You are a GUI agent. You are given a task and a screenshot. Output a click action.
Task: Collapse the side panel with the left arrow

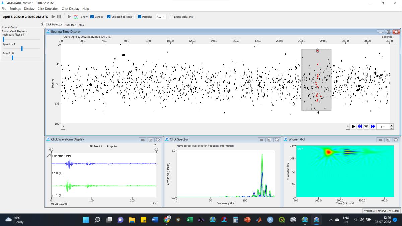click(x=42, y=24)
